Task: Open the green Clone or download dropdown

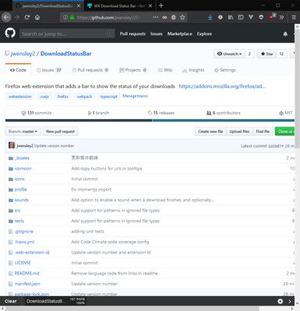Action: click(284, 131)
